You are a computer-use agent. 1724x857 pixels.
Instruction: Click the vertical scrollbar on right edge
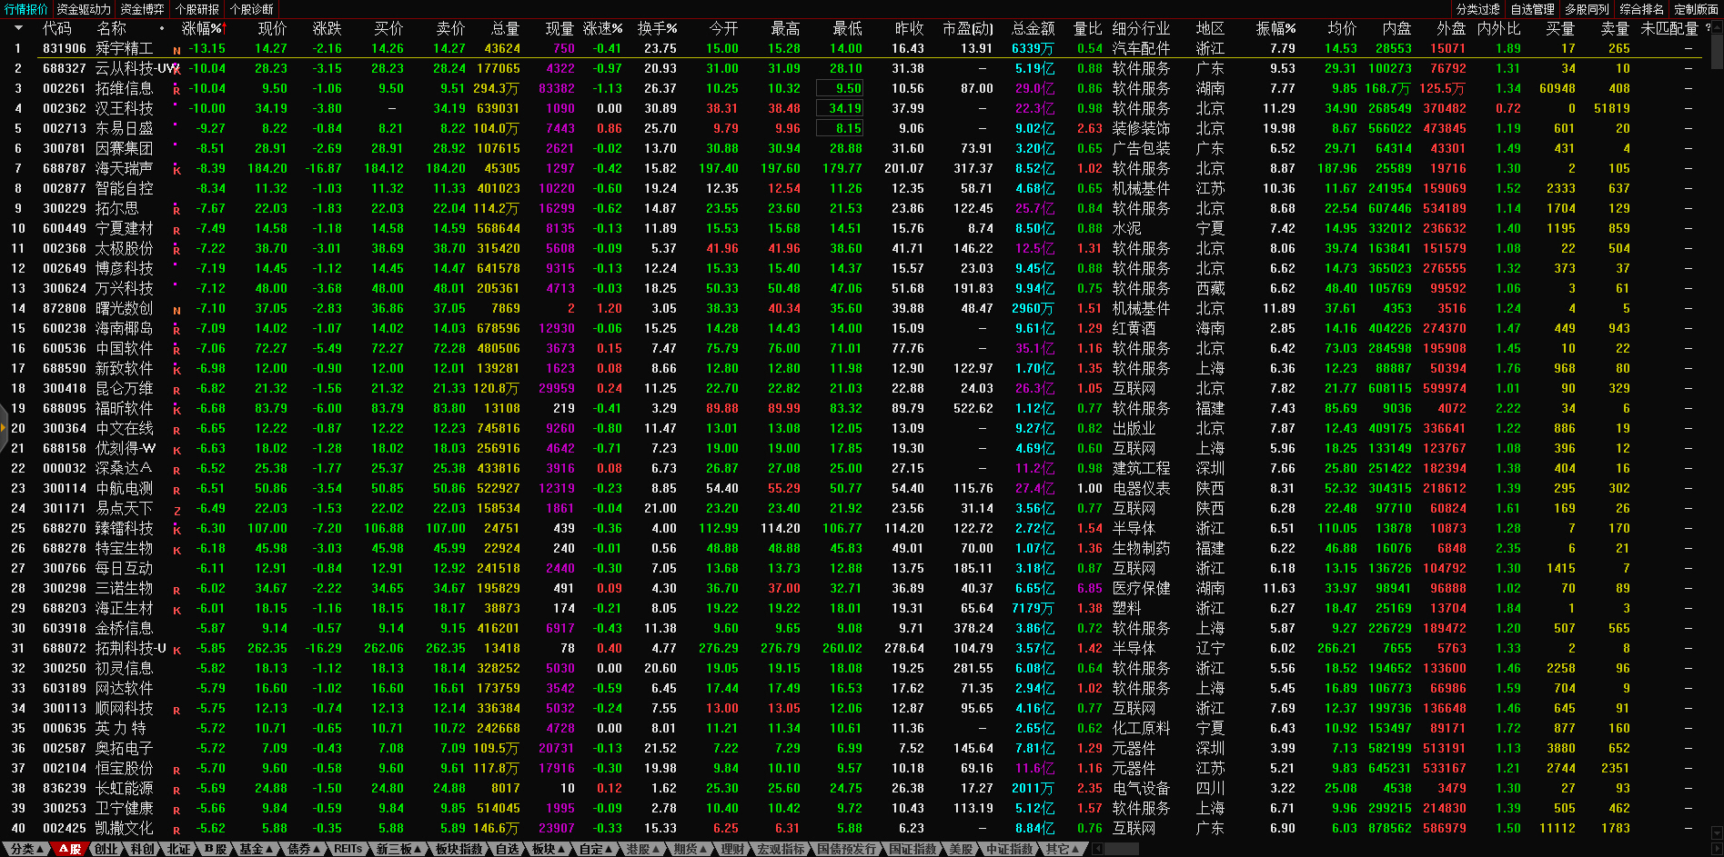[1716, 364]
